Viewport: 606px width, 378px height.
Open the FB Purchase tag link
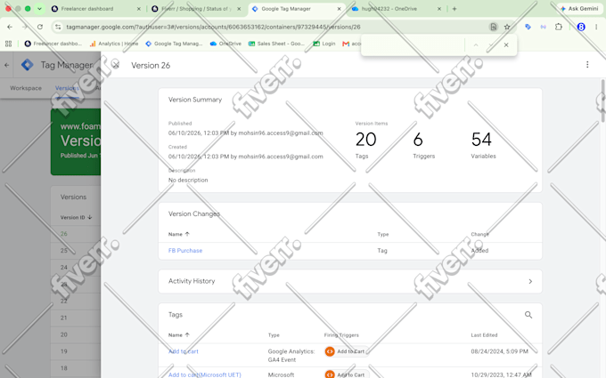click(185, 250)
